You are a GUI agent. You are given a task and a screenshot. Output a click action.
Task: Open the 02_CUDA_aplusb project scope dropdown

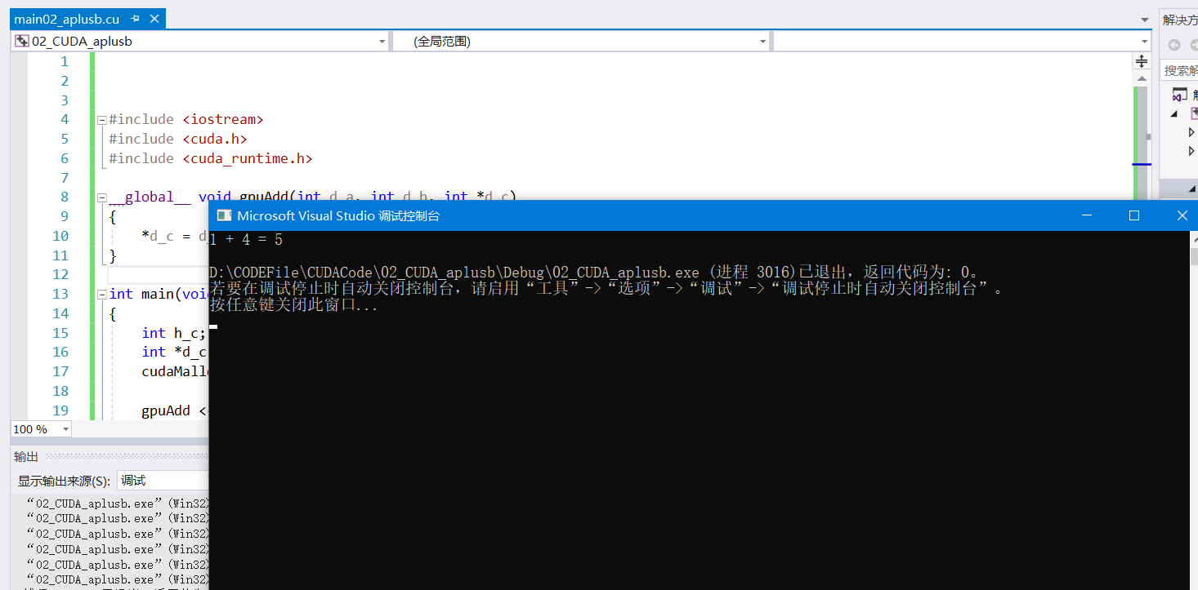point(199,41)
